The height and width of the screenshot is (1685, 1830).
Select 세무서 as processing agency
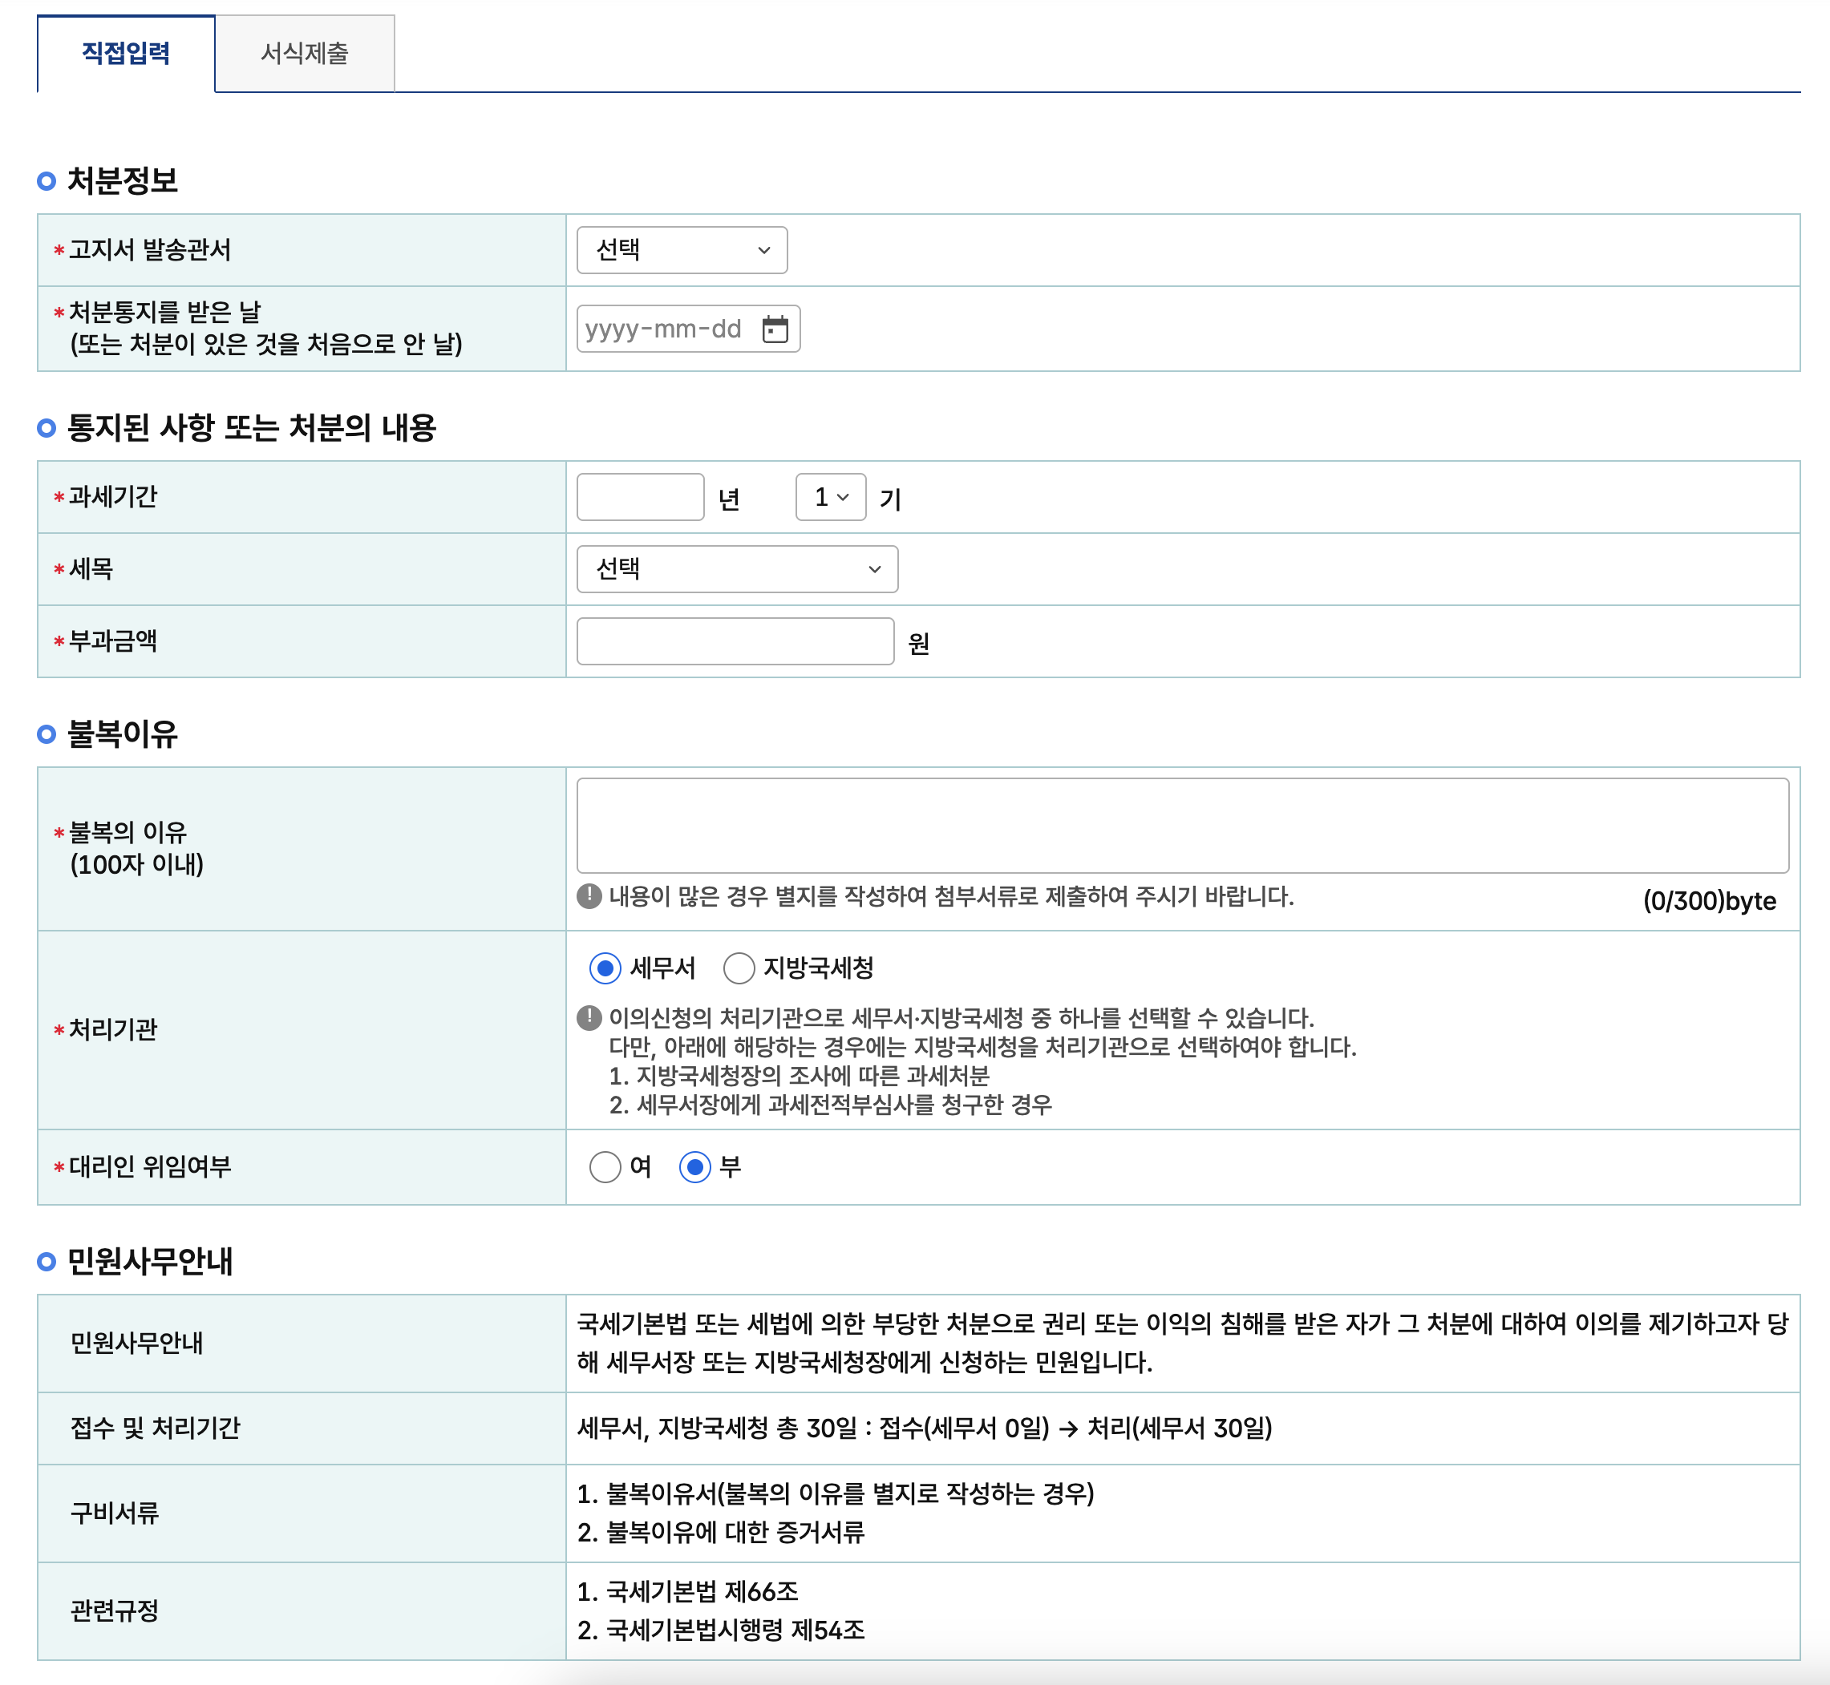click(605, 968)
